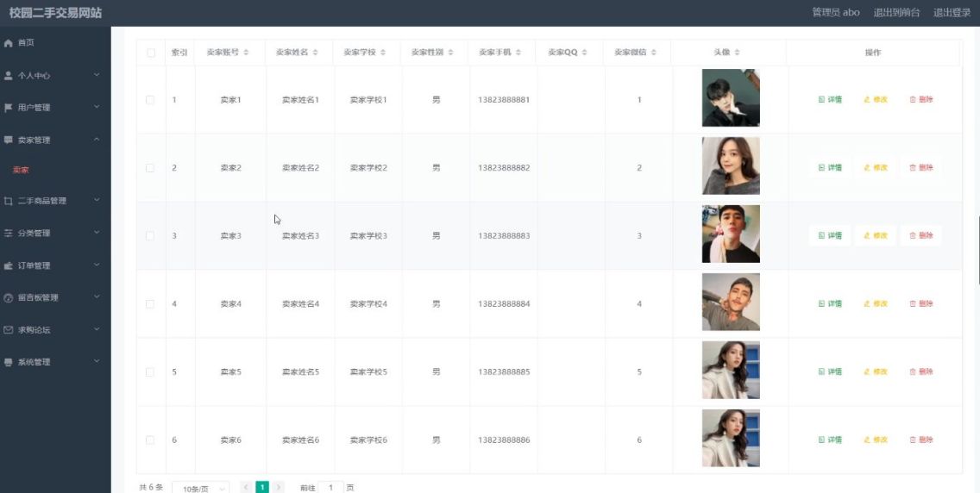Click the person icon for 个人中心
This screenshot has height=493, width=980.
(8, 76)
